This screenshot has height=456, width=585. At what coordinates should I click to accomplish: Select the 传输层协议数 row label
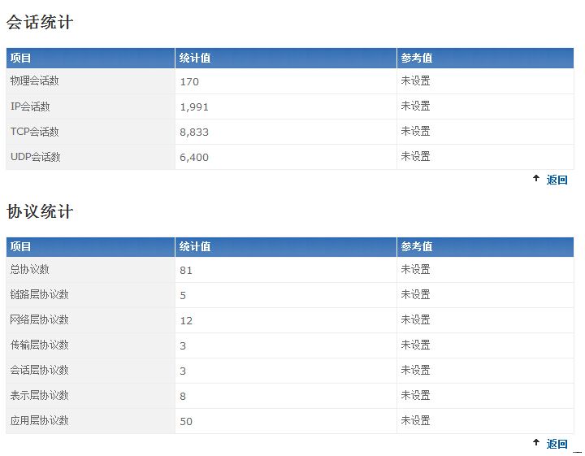point(39,345)
